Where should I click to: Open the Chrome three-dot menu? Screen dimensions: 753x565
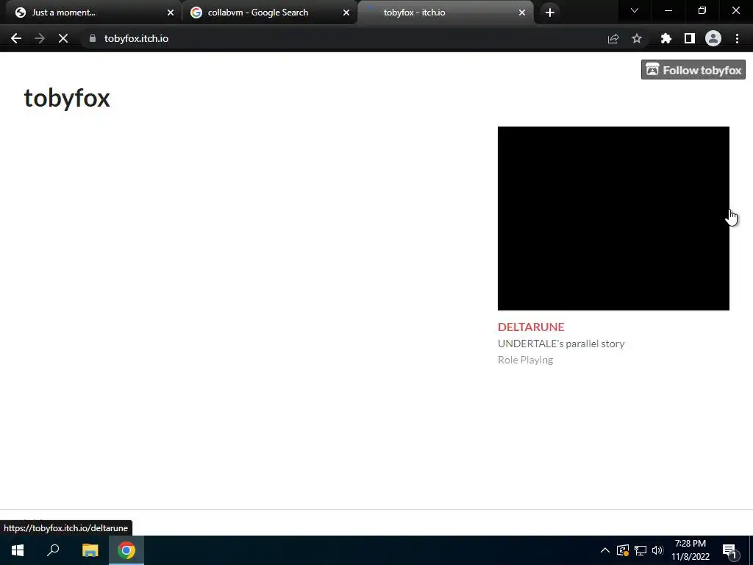click(737, 38)
